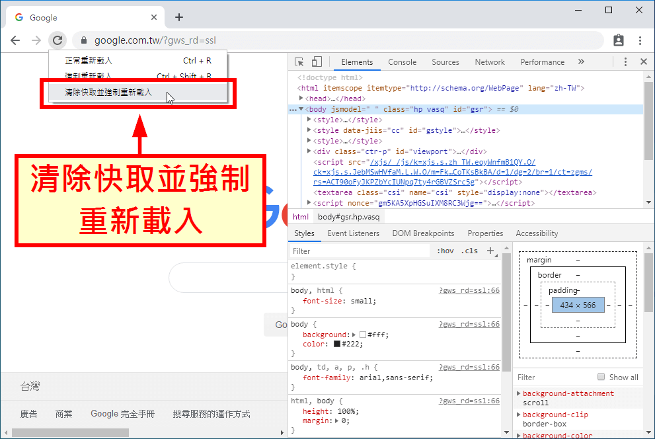Image resolution: width=655 pixels, height=439 pixels.
Task: Enable Show all computed properties
Action: pyautogui.click(x=601, y=377)
